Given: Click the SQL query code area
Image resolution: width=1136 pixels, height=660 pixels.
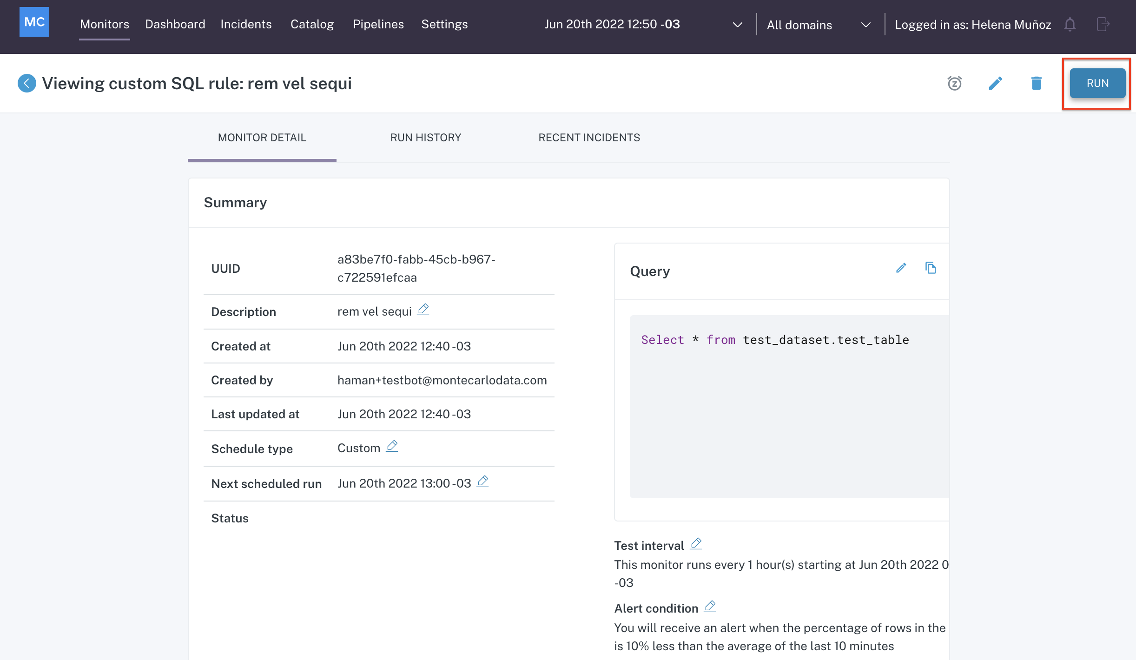Looking at the screenshot, I should click(x=789, y=407).
